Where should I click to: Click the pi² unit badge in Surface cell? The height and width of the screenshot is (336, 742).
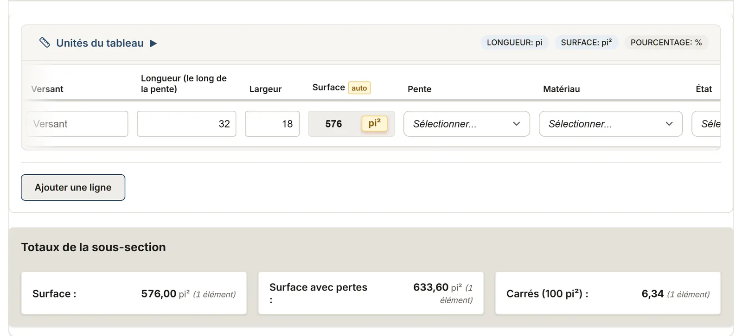[x=374, y=124]
